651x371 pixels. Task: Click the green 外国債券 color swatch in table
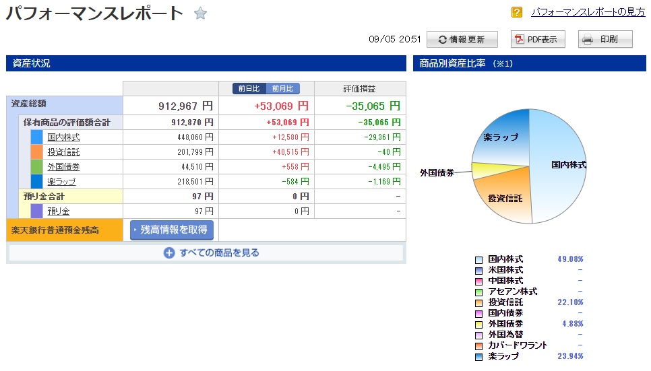pyautogui.click(x=36, y=167)
